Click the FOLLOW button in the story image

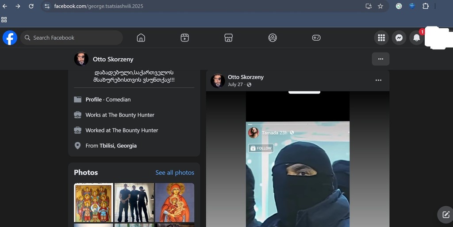261,148
